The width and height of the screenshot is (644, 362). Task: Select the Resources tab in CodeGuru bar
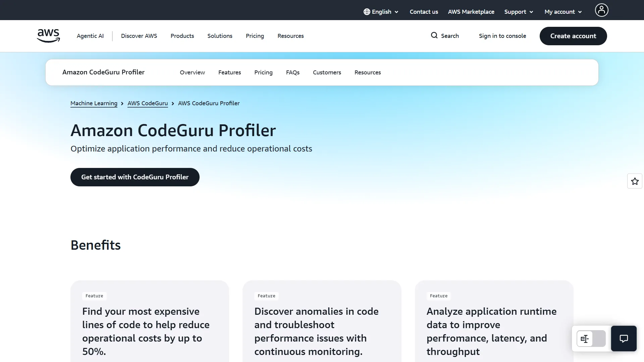tap(368, 72)
